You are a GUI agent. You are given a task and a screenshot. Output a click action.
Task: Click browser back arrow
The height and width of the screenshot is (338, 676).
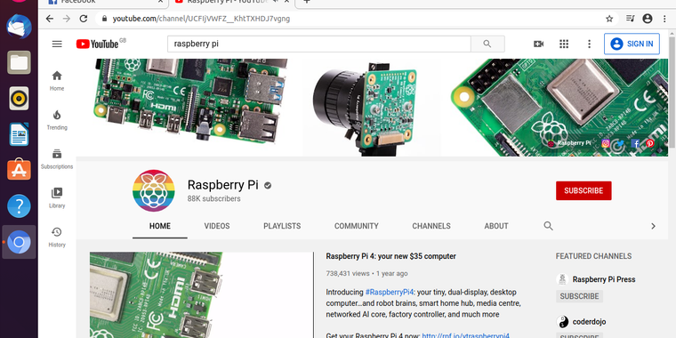[50, 19]
